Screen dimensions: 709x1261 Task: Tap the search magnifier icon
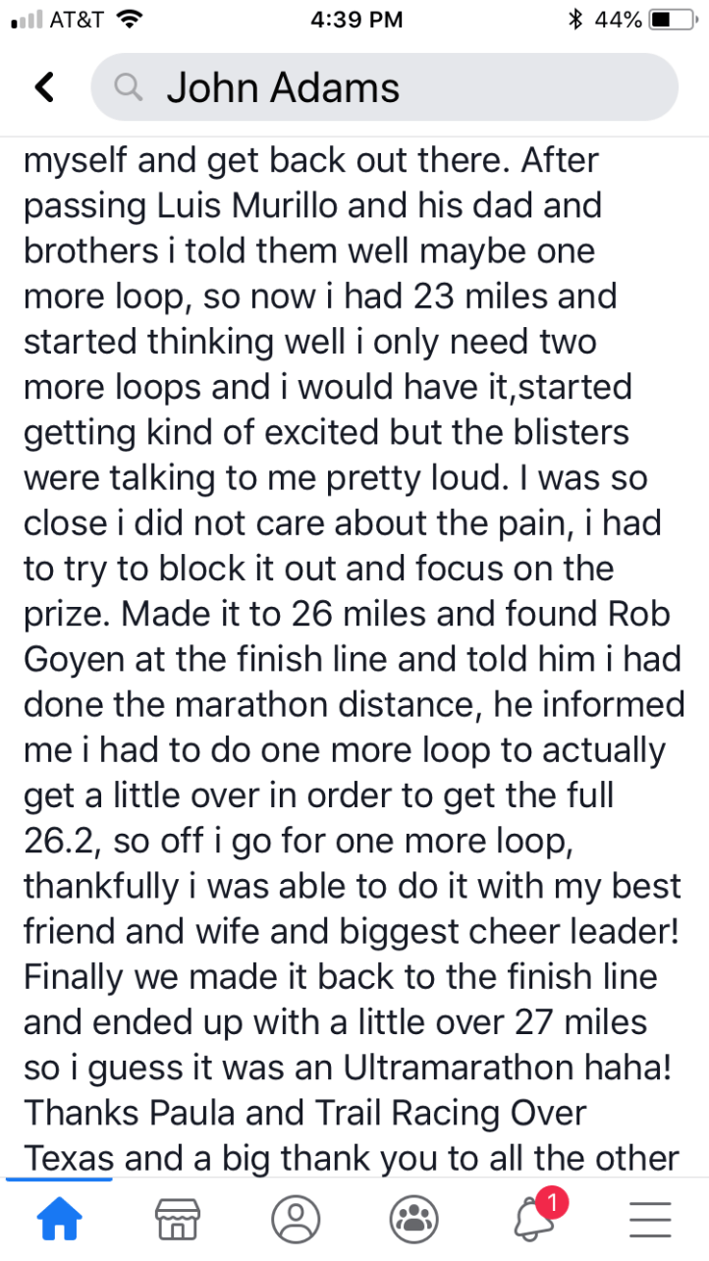129,88
